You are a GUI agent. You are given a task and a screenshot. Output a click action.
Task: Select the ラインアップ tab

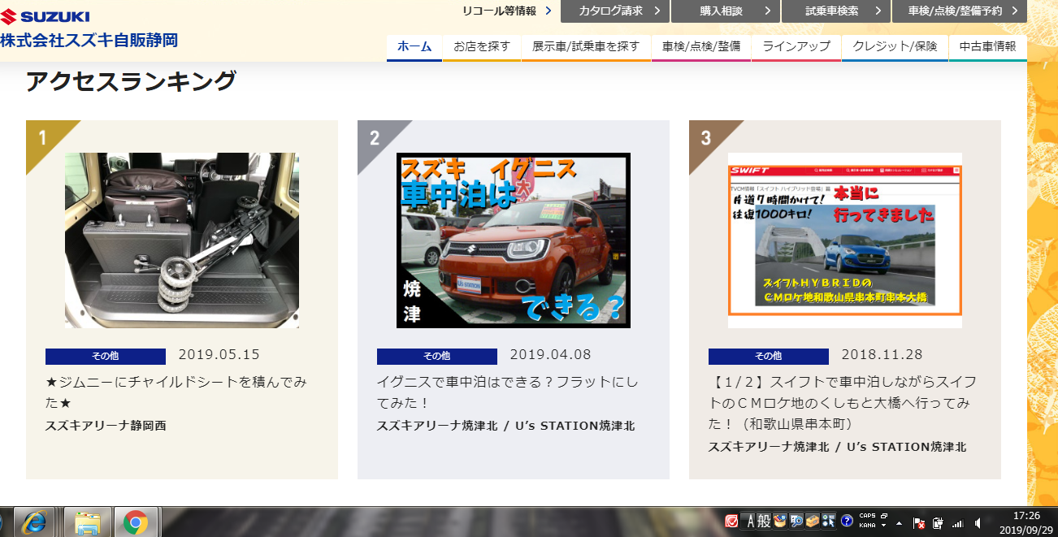796,46
